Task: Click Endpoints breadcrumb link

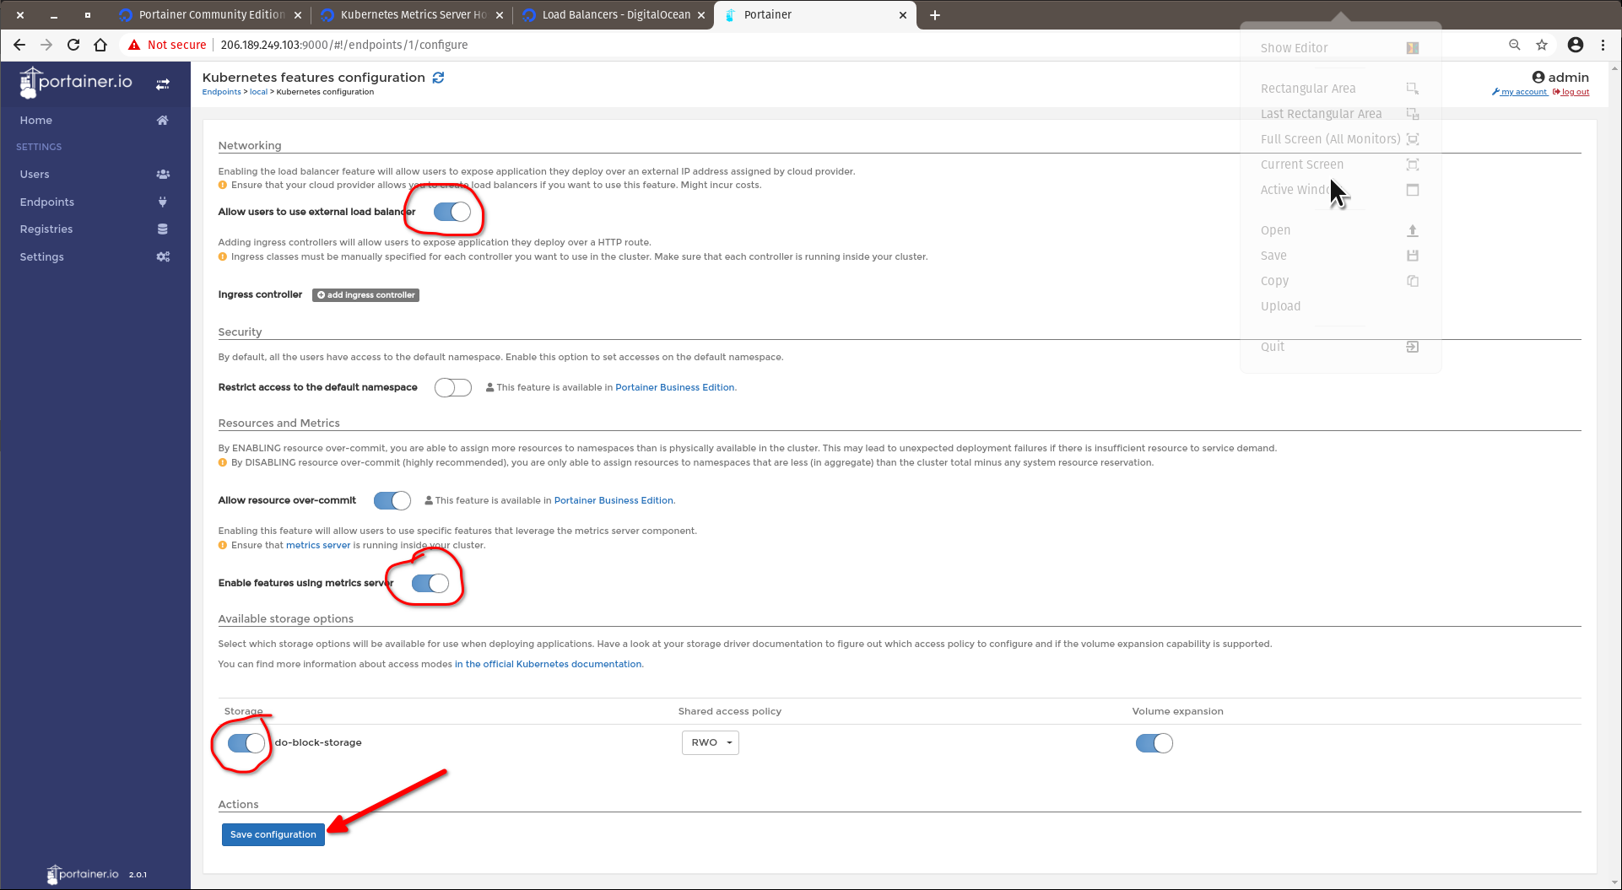Action: click(222, 92)
